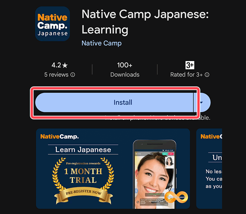Click the 4.2 star rating
246x214 pixels.
(x=60, y=65)
